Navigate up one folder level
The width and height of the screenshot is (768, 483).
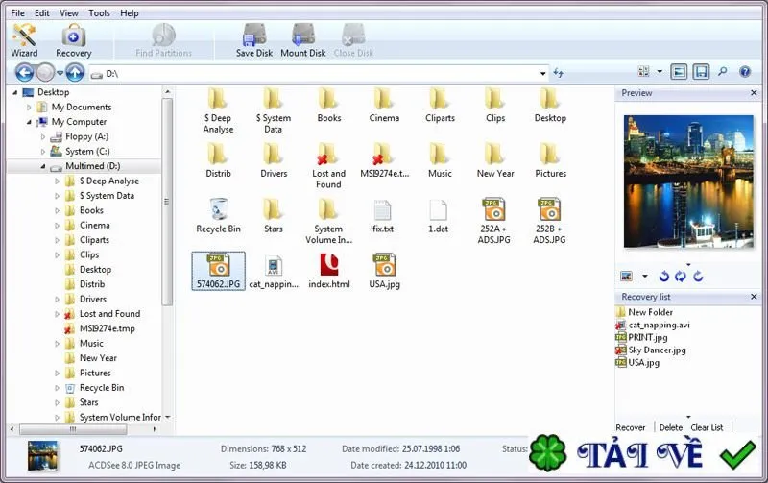[75, 73]
